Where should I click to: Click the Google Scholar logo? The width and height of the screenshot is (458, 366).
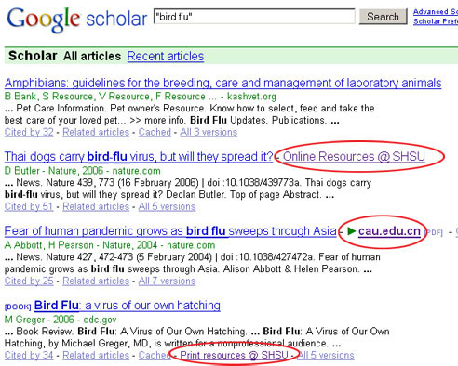(76, 20)
